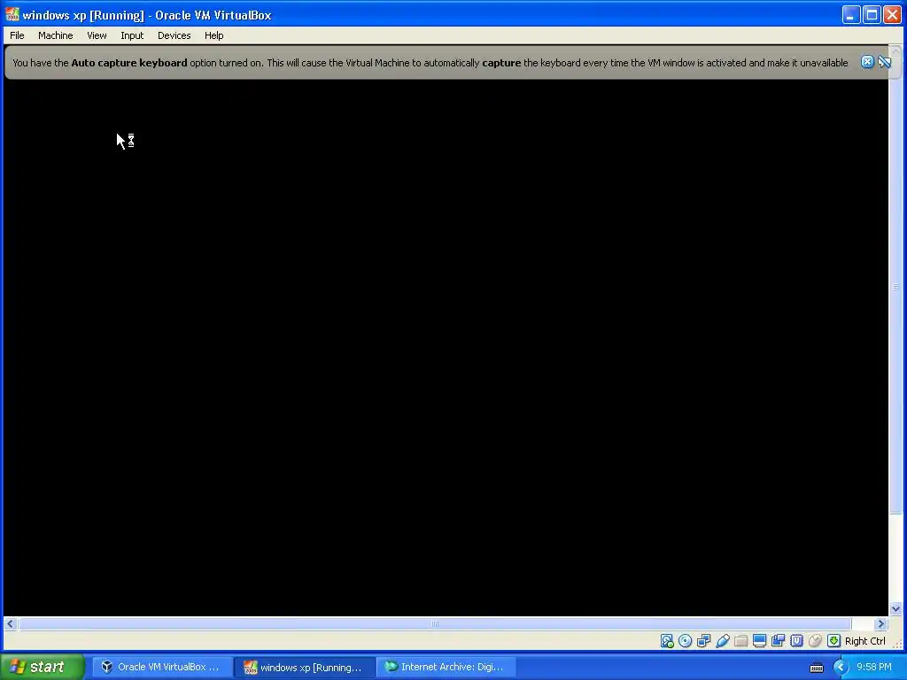Maximize the VirtualBox VM window
This screenshot has height=680, width=907.
coord(872,14)
